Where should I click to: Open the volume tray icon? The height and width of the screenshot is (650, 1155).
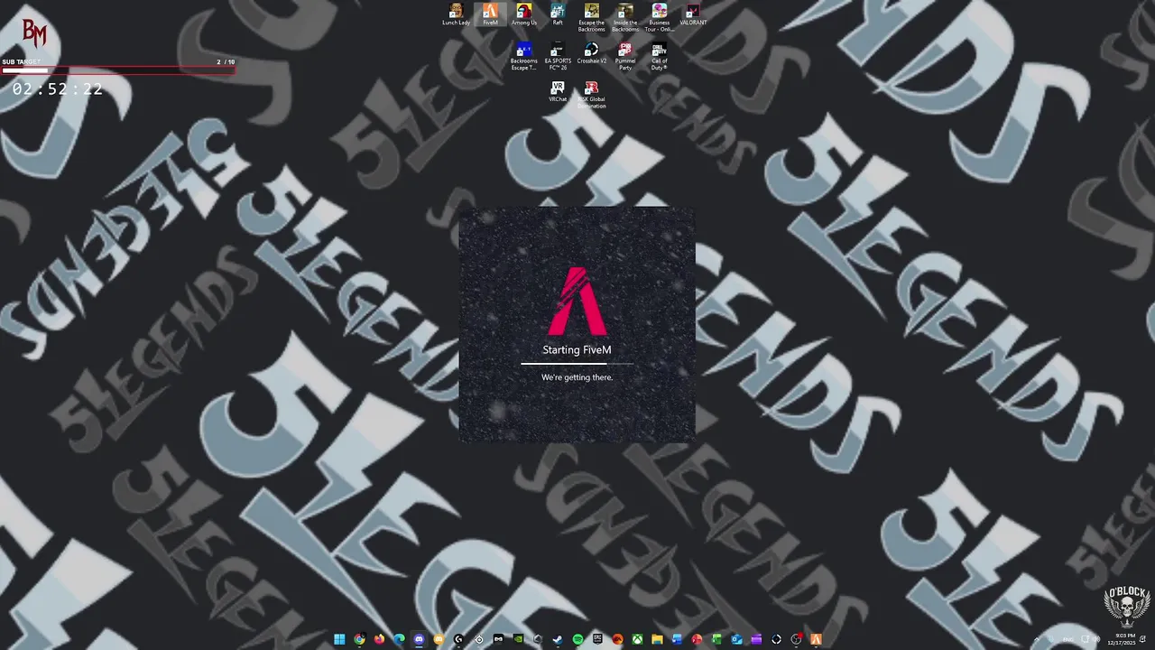click(1096, 639)
